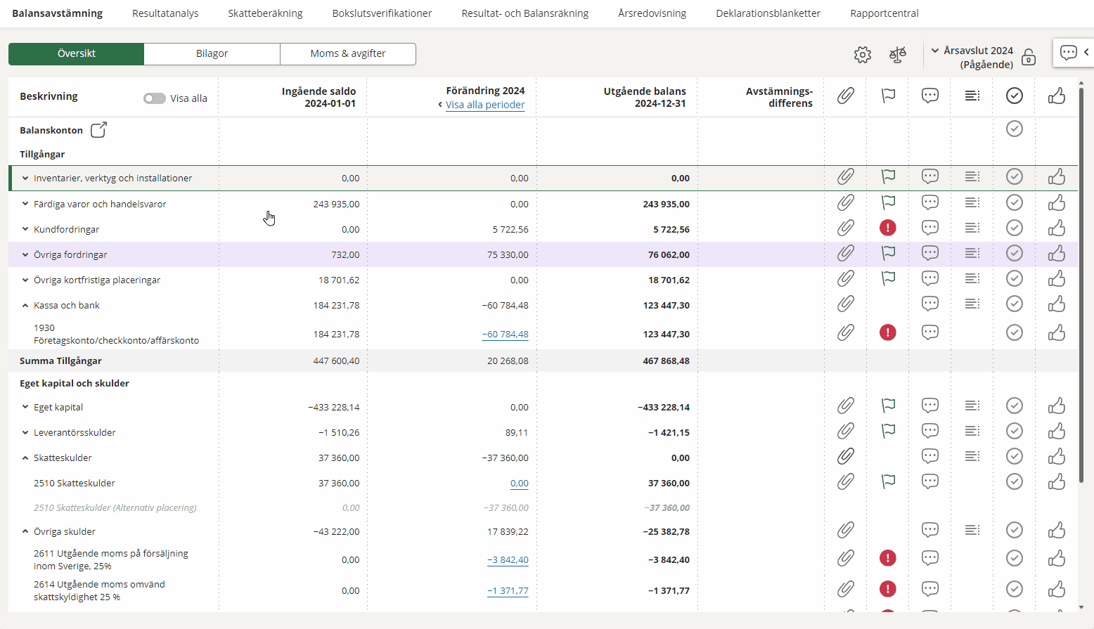Mark Färdiga varor och handelsvaror as checked
The width and height of the screenshot is (1094, 629).
(x=1014, y=202)
